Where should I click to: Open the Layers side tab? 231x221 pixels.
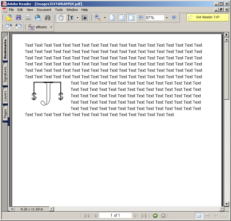point(5,96)
